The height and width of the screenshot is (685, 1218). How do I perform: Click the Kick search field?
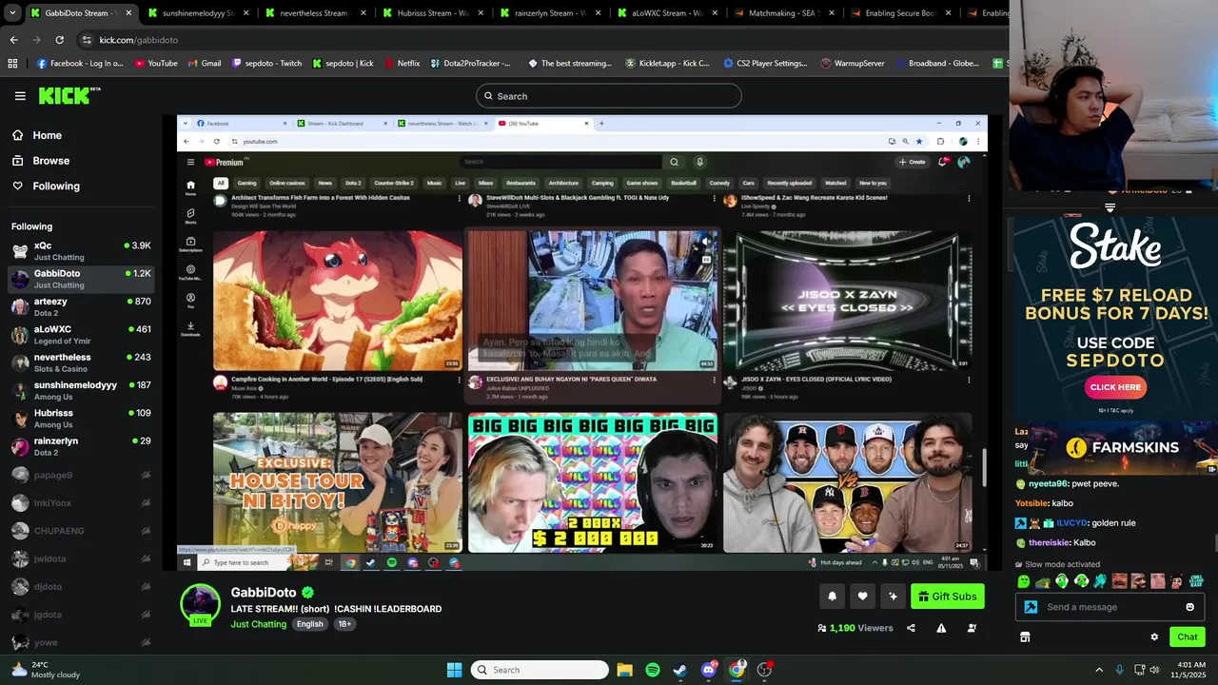[x=608, y=96]
